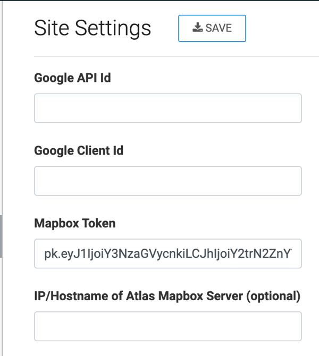Click the word SAVE on the button
This screenshot has width=319, height=356.
click(x=219, y=28)
